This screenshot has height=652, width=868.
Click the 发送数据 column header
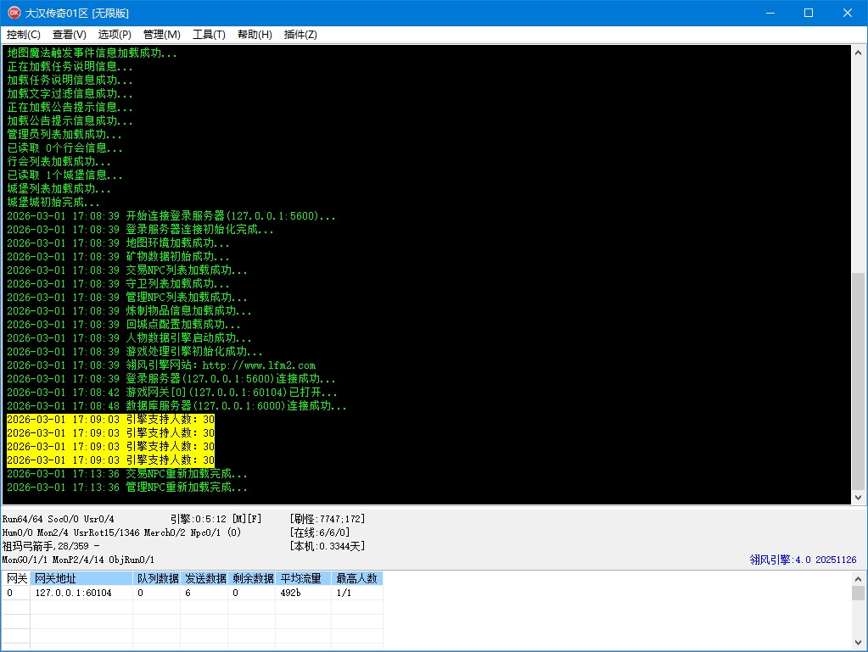[x=204, y=578]
